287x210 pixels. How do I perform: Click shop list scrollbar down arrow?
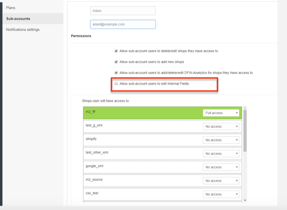(245, 200)
